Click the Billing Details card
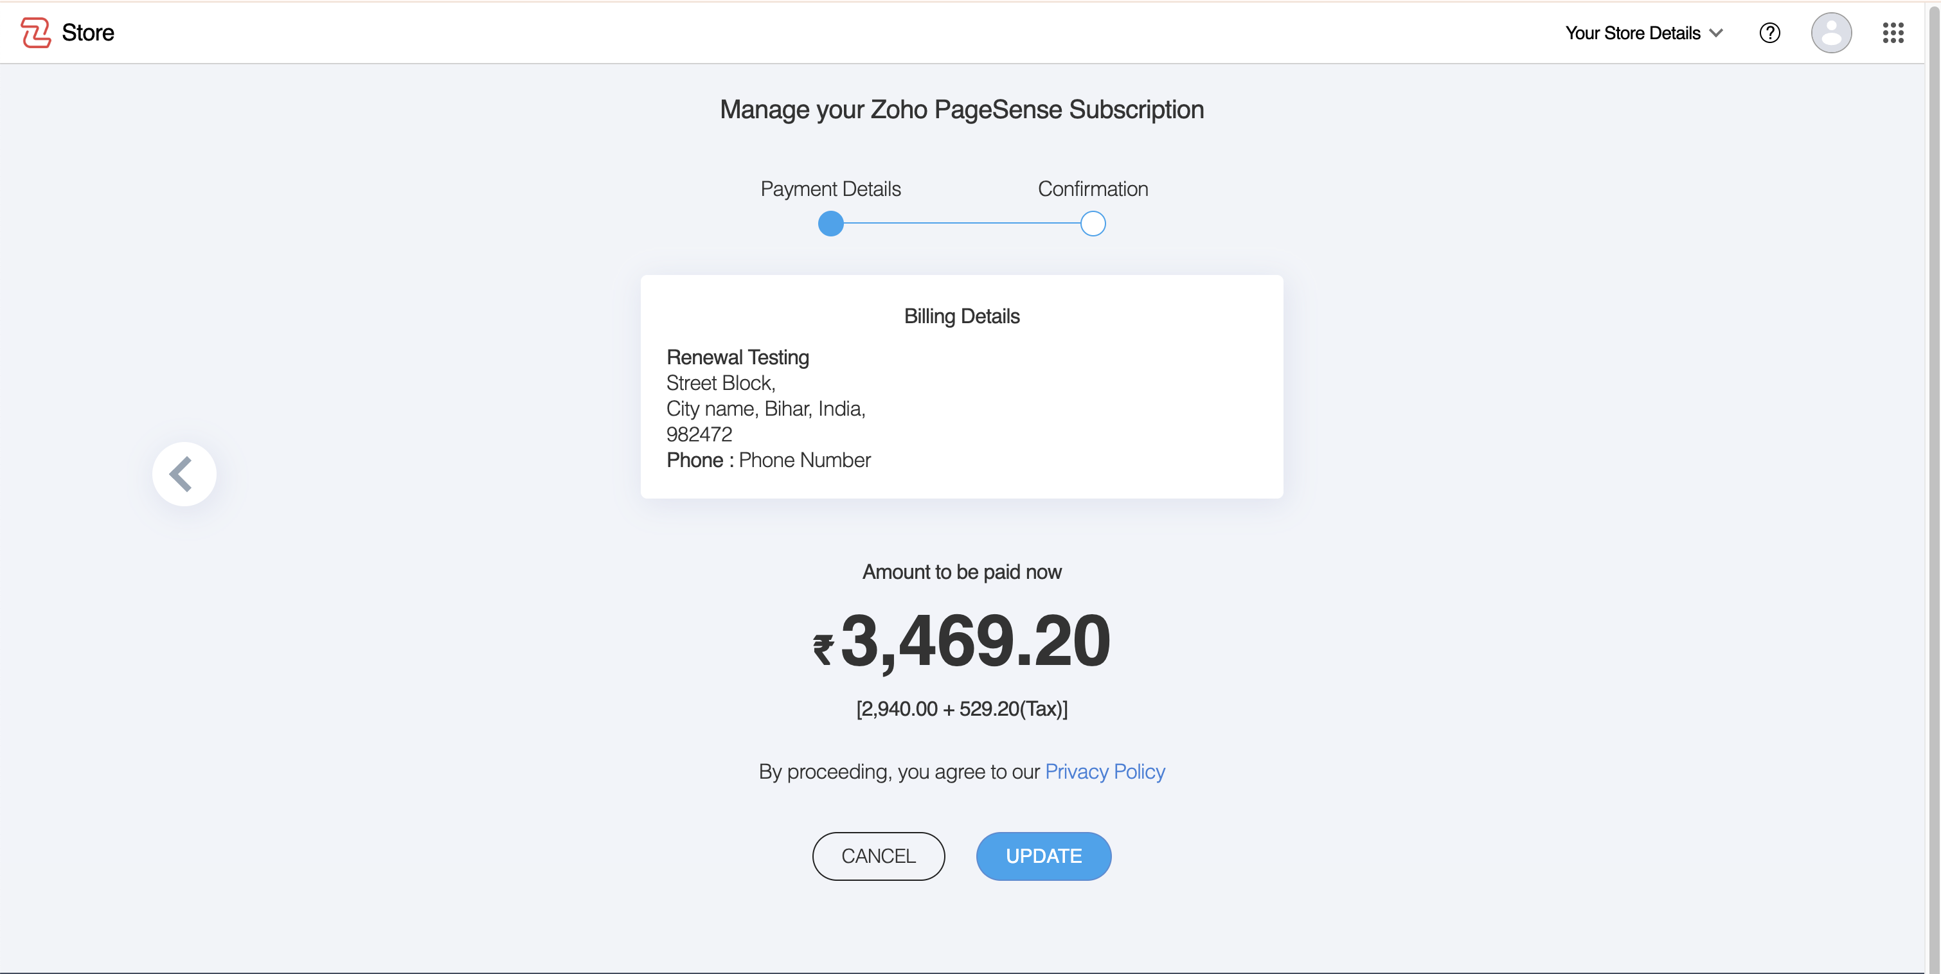This screenshot has height=974, width=1941. tap(962, 385)
